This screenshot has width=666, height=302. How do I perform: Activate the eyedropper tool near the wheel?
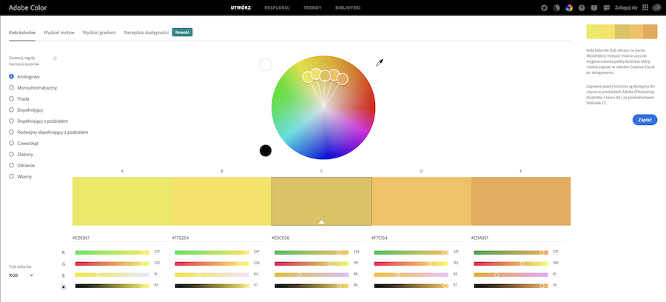tap(380, 63)
